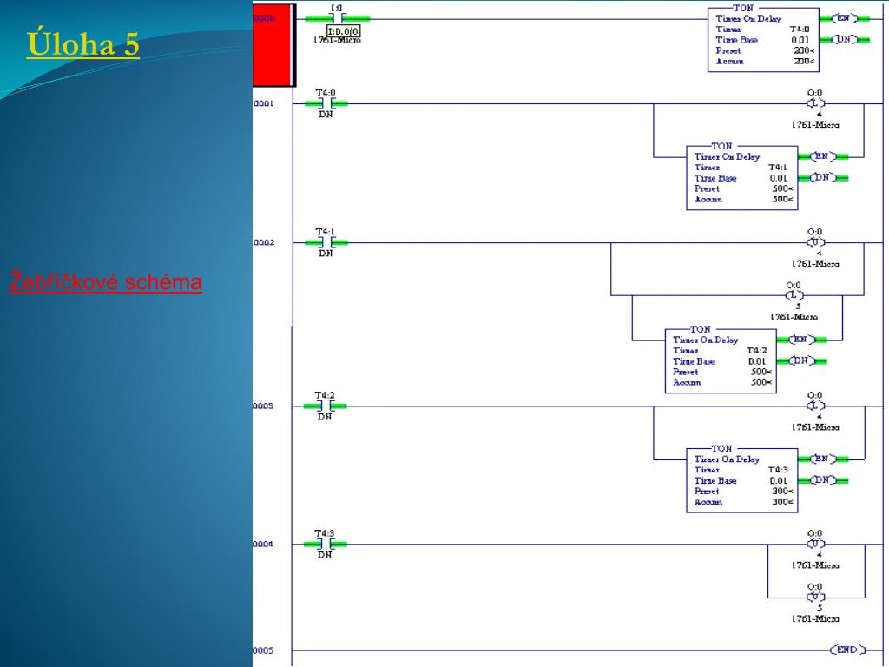The image size is (889, 667).
Task: Select the T4:1 DN contact on rung 0002
Action: [x=326, y=243]
